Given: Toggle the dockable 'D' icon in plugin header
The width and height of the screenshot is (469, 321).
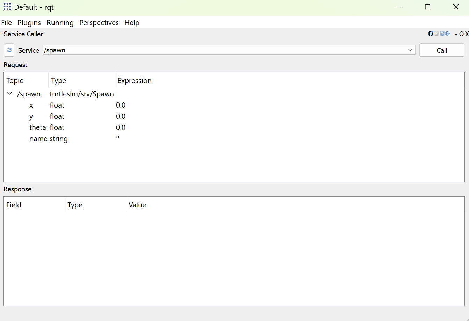Looking at the screenshot, I should pyautogui.click(x=431, y=34).
